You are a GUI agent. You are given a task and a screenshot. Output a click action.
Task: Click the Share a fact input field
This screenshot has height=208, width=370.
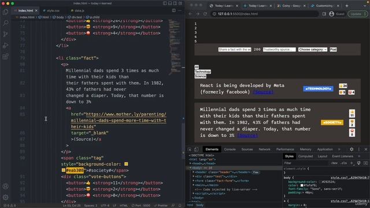click(235, 50)
